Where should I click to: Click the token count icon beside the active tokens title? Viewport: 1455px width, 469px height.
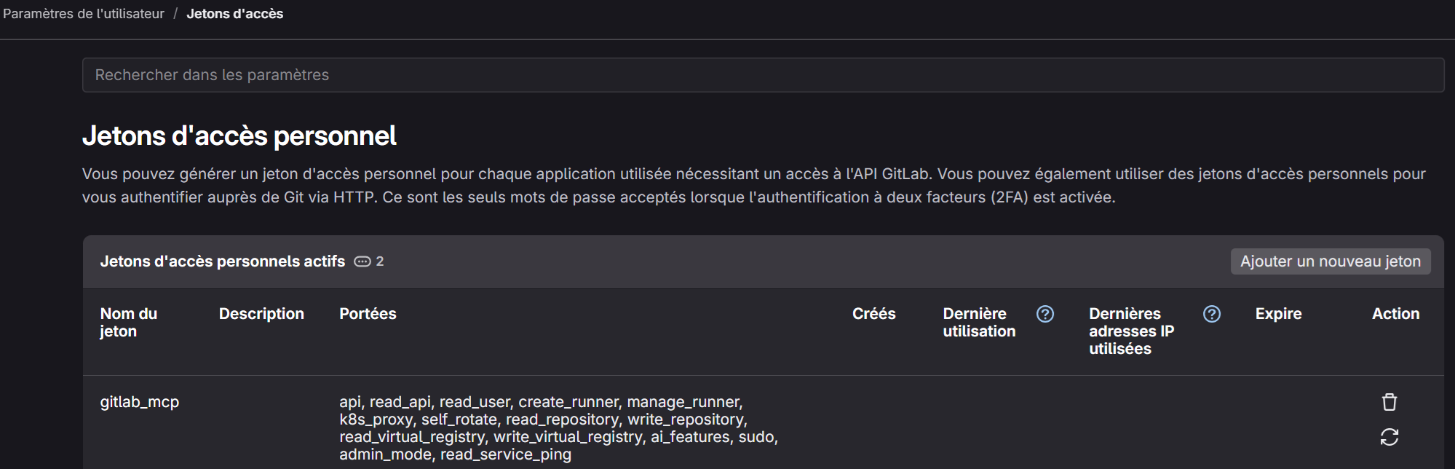point(362,261)
